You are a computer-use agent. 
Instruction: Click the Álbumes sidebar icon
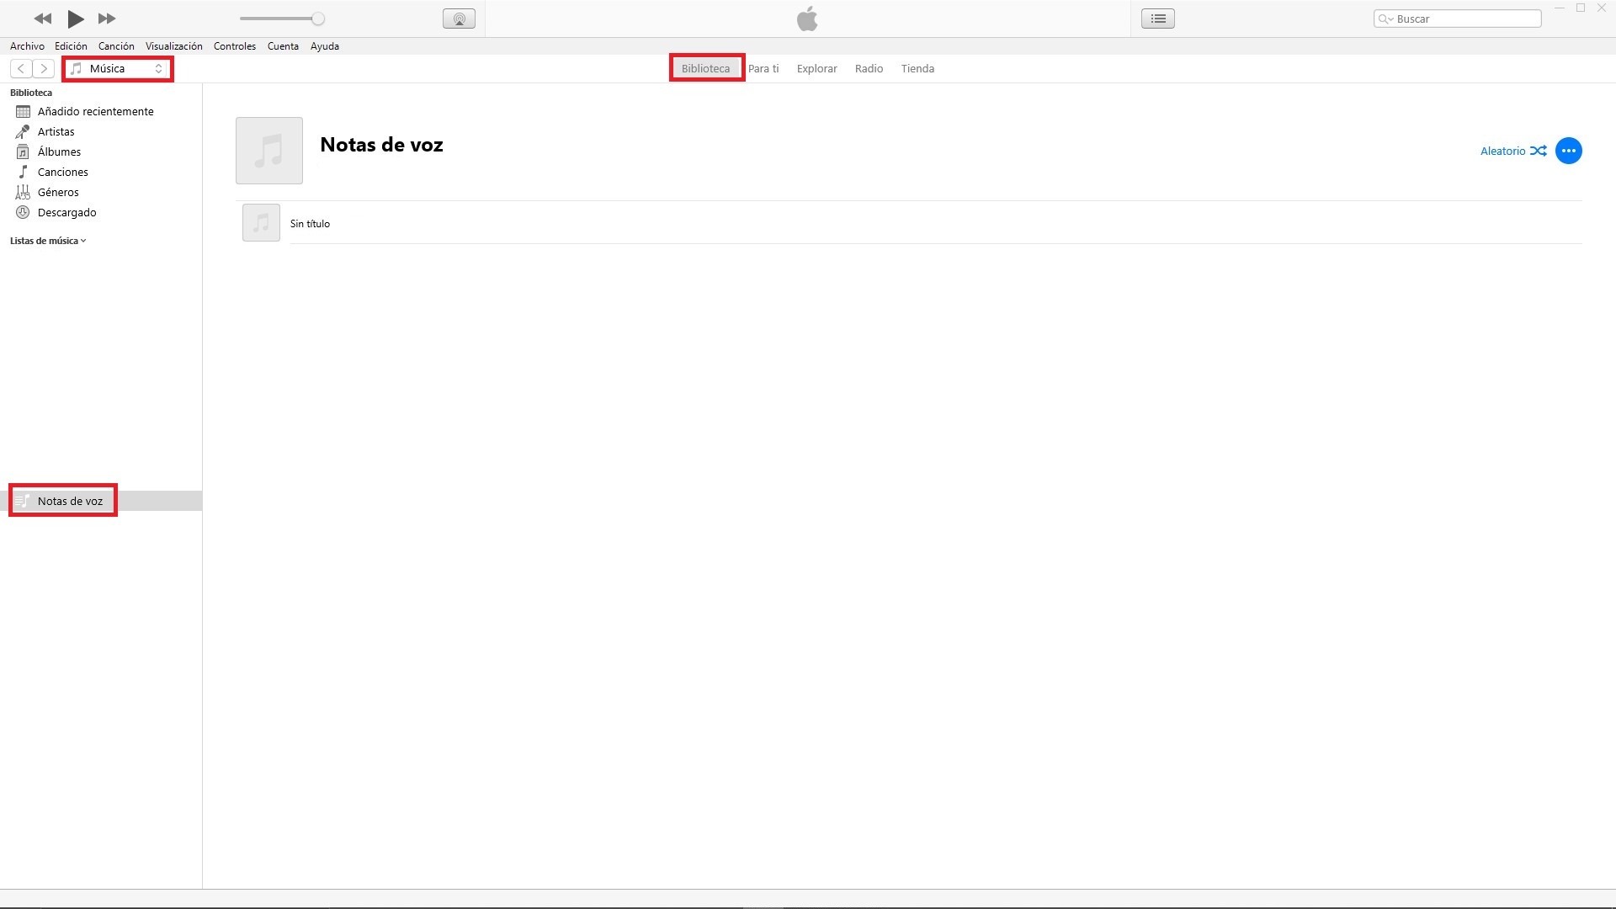pos(23,151)
